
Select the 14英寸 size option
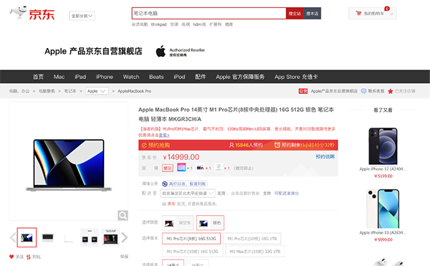pos(173,263)
